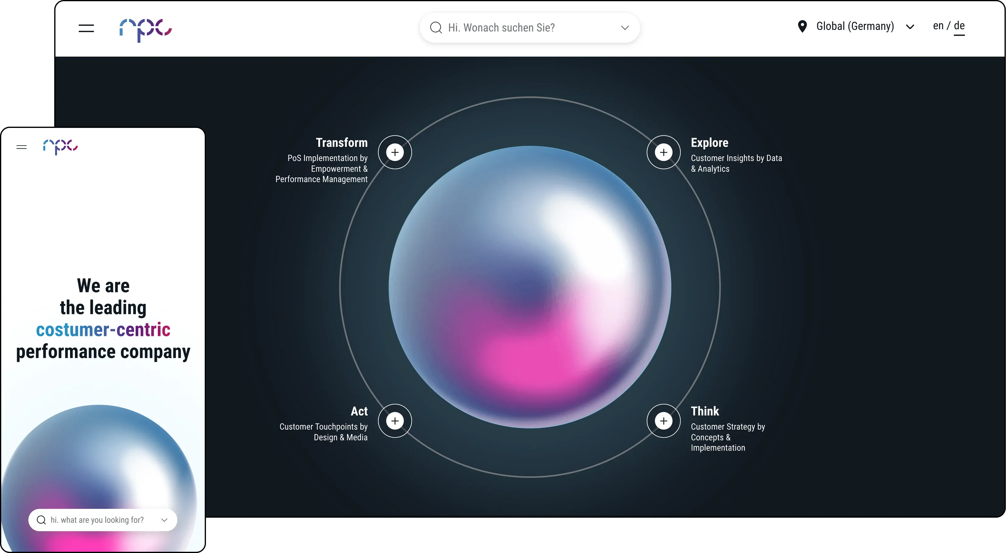The image size is (1006, 553).
Task: Expand the desktop search bar chevron
Action: pyautogui.click(x=625, y=28)
